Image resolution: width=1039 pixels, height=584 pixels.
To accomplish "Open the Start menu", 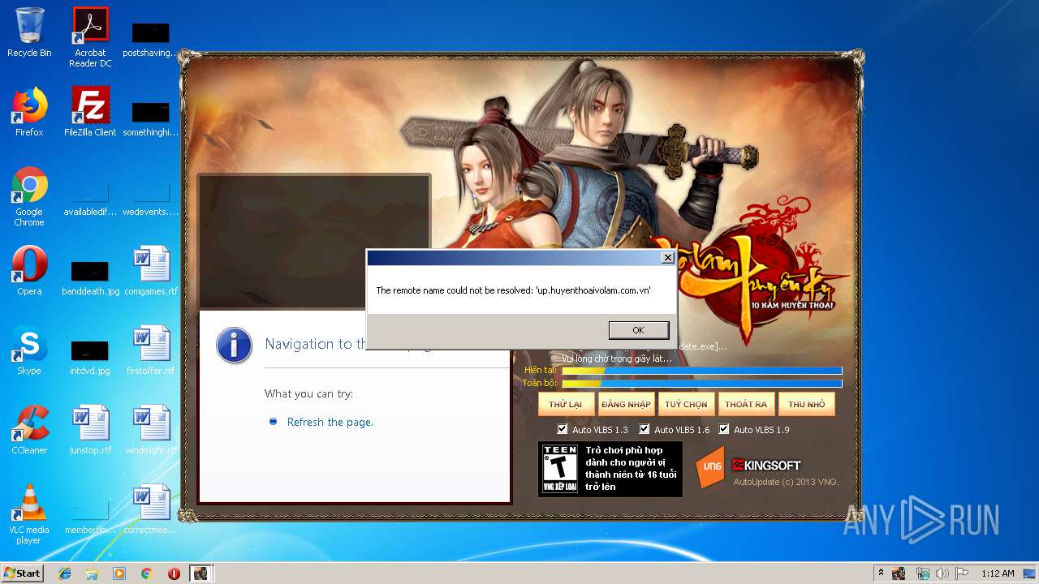I will coord(23,573).
